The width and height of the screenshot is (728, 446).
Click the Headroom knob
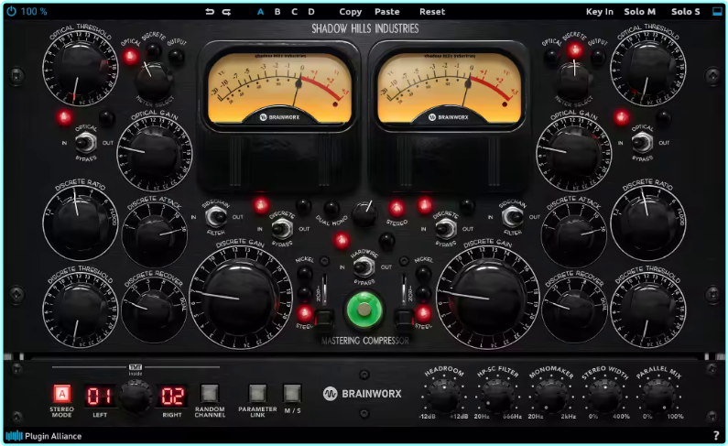pos(444,396)
